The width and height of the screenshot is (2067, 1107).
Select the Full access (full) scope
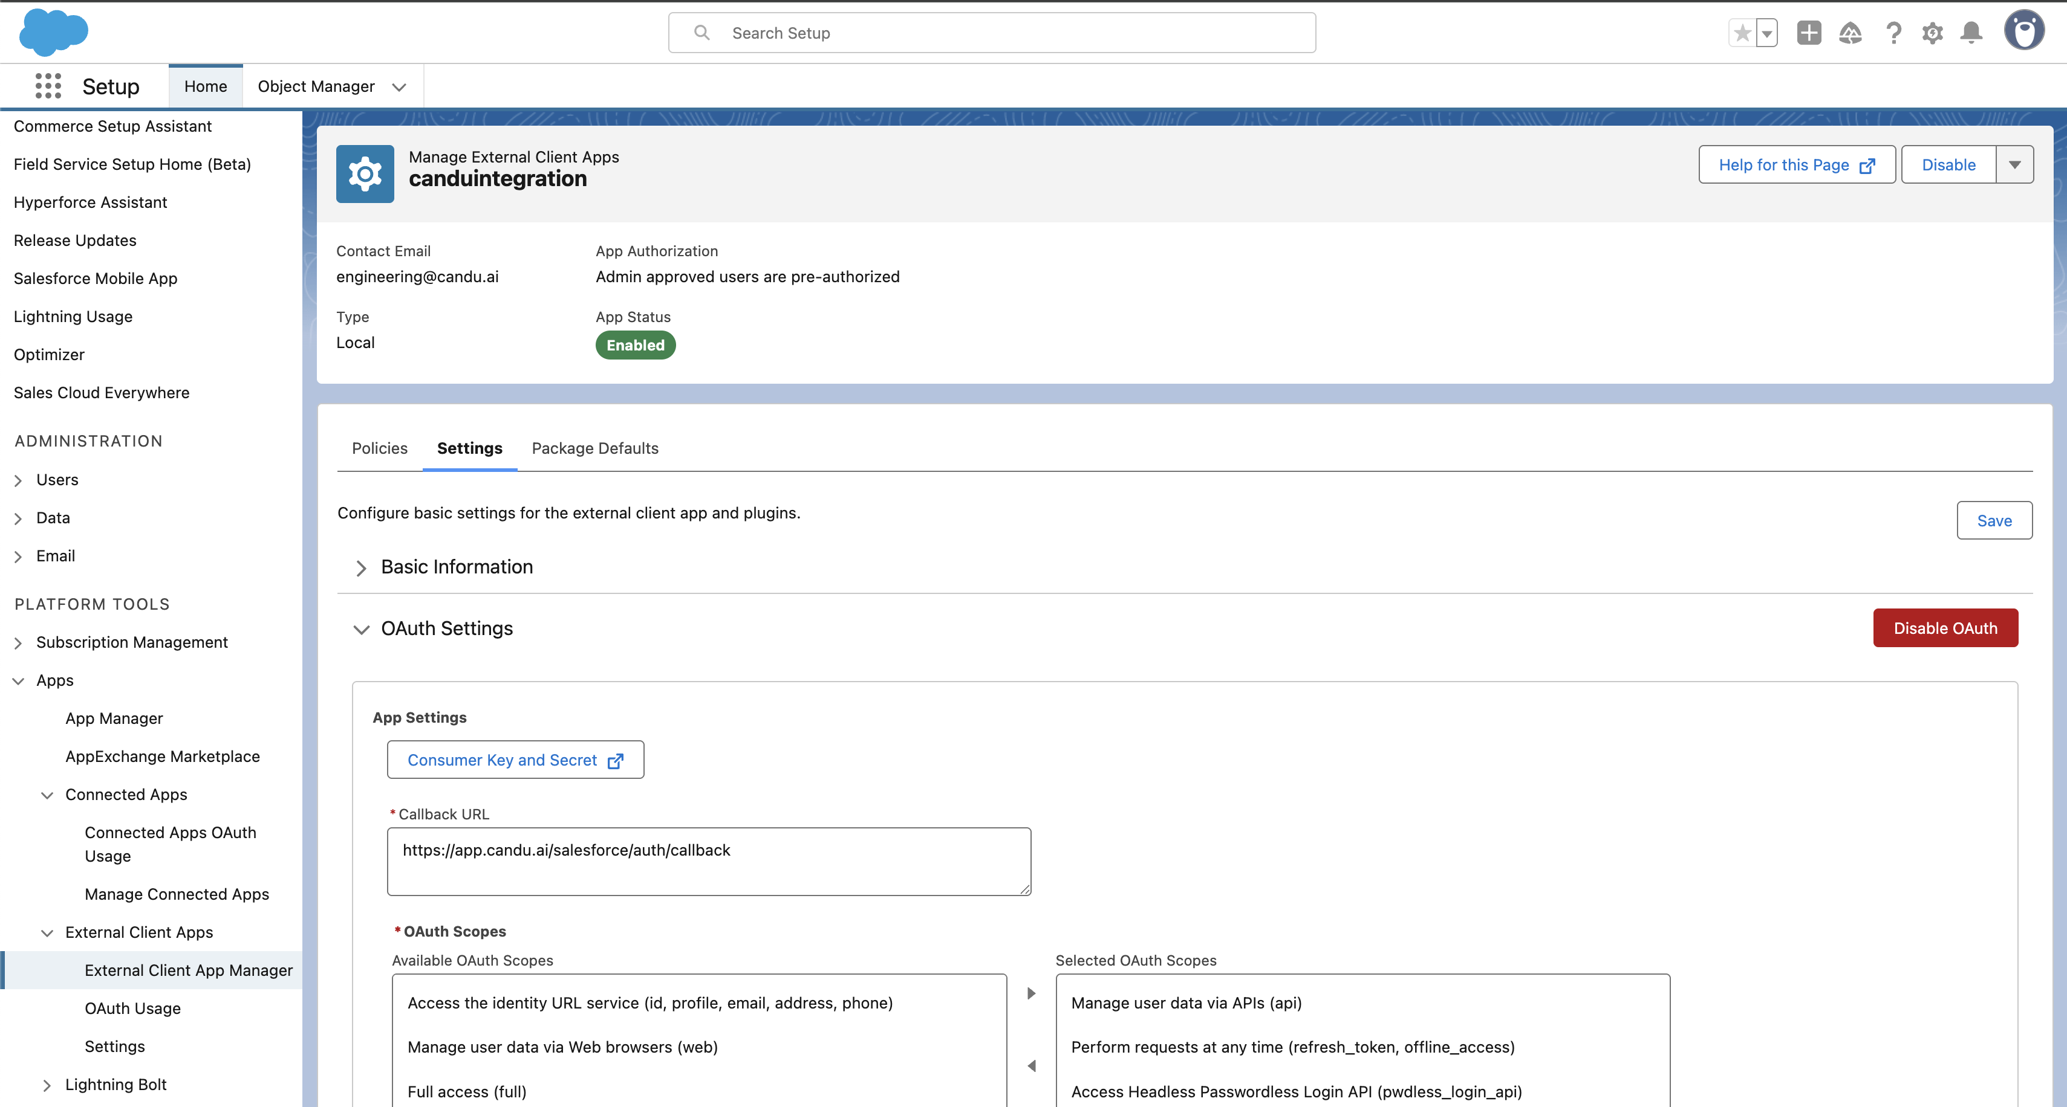click(467, 1091)
